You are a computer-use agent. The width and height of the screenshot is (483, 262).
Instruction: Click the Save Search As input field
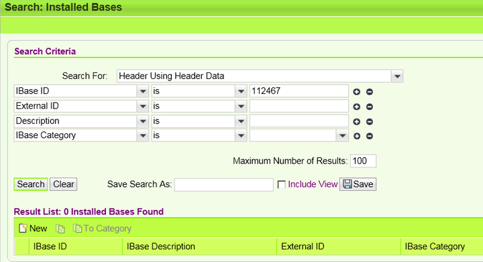click(223, 185)
